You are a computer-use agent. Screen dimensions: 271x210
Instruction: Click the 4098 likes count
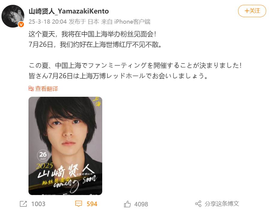pyautogui.click(x=141, y=204)
